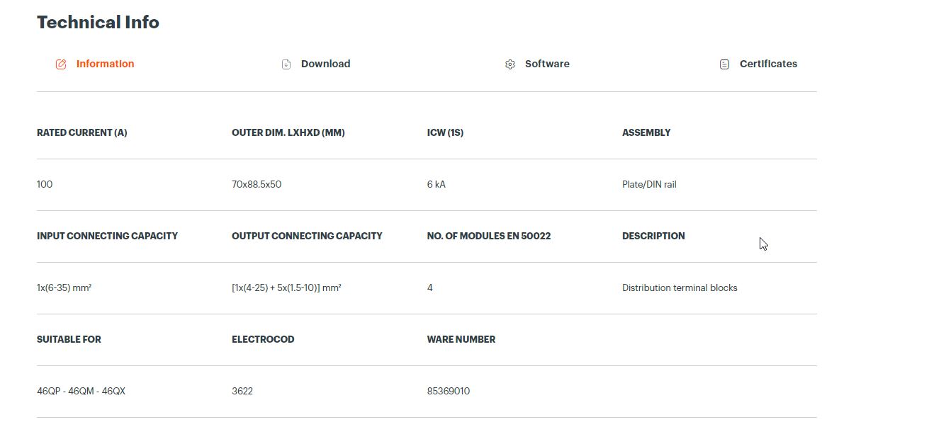Click the Software gear icon
The image size is (929, 439).
[x=510, y=64]
